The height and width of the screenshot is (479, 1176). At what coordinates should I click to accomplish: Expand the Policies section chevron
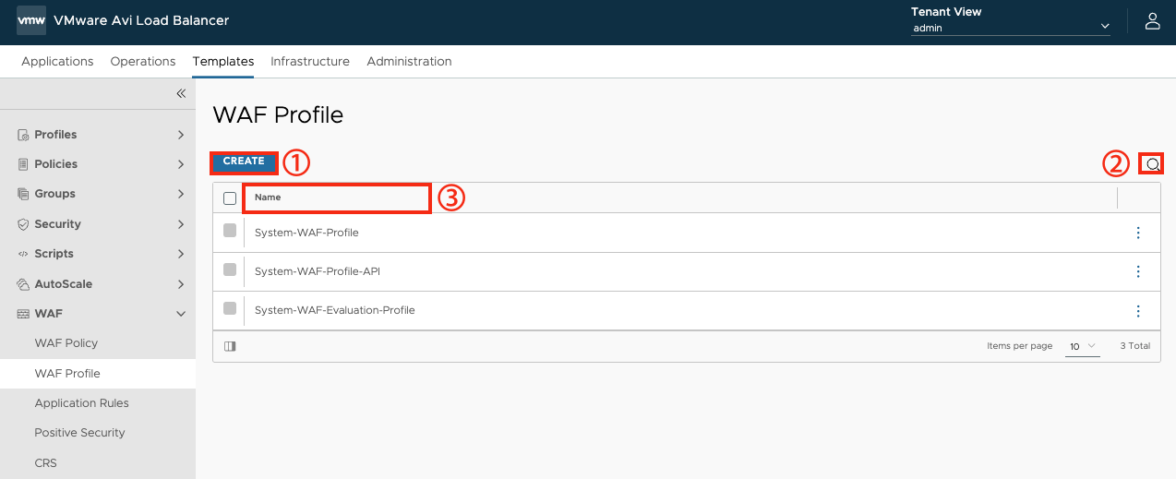pyautogui.click(x=181, y=164)
